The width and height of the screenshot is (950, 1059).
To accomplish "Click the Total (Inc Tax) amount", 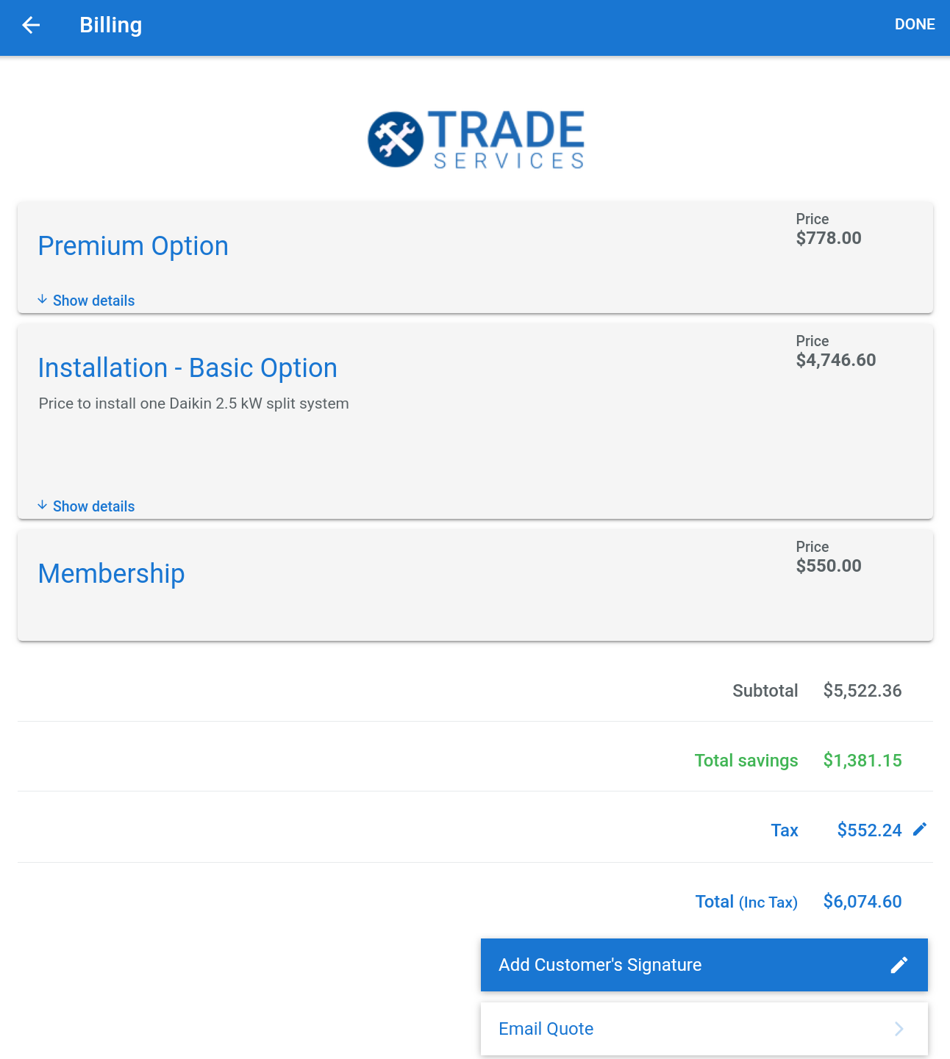I will pyautogui.click(x=863, y=902).
